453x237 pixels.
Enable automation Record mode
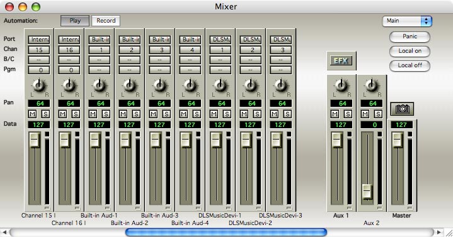[x=106, y=21]
